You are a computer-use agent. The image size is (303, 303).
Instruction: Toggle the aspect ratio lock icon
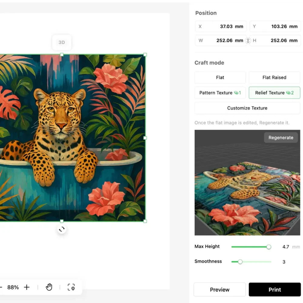tap(248, 41)
